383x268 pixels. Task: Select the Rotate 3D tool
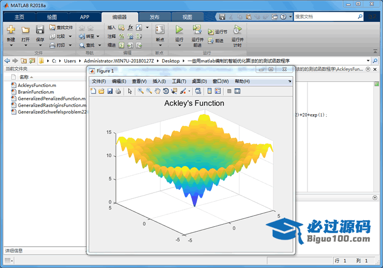(166, 91)
